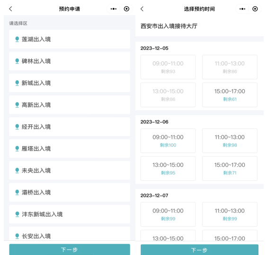Select the 新城出入境 district row
Viewport: 267px width, 255px height.
pyautogui.click(x=70, y=83)
